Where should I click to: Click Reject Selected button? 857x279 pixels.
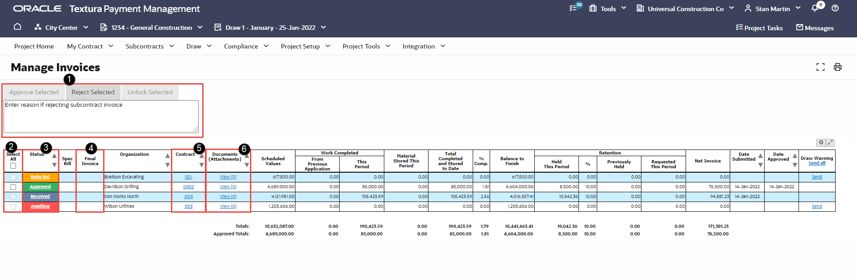93,92
